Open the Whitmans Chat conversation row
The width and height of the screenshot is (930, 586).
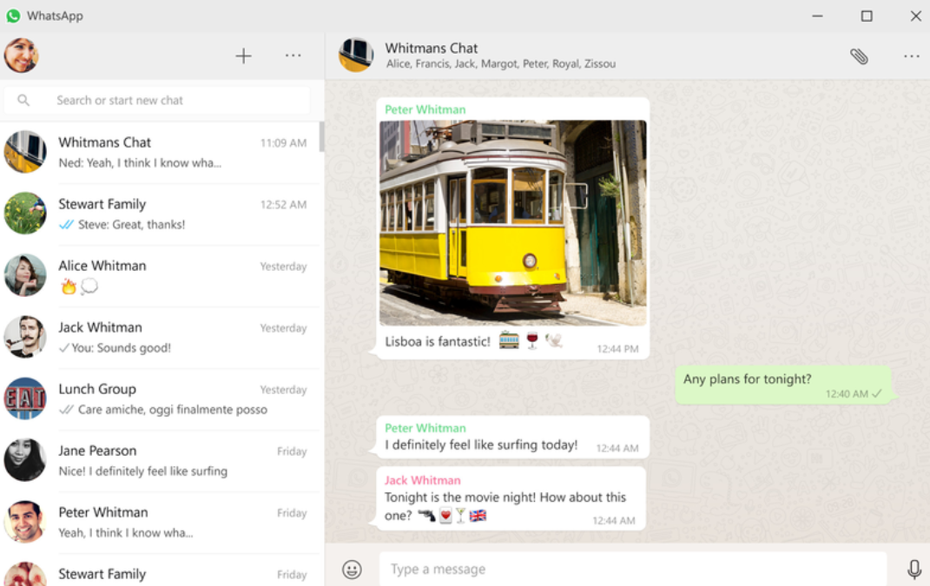[x=160, y=153]
